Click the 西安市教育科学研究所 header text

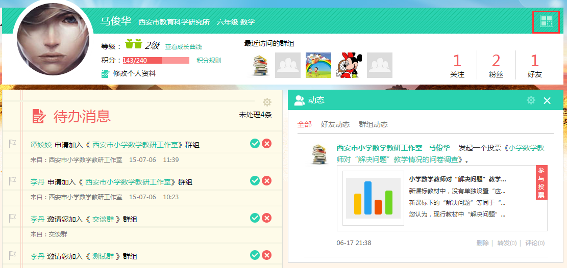(174, 22)
